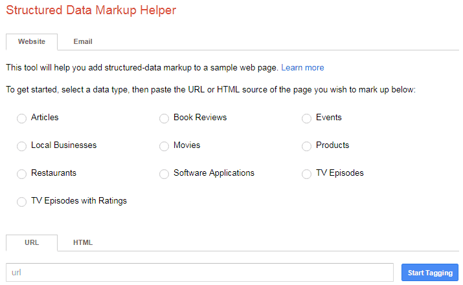Select the URL input tab
Screen dimensions: 463x285
pyautogui.click(x=32, y=242)
